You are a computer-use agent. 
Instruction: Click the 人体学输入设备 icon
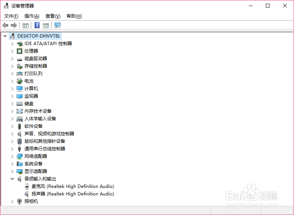[x=20, y=119]
